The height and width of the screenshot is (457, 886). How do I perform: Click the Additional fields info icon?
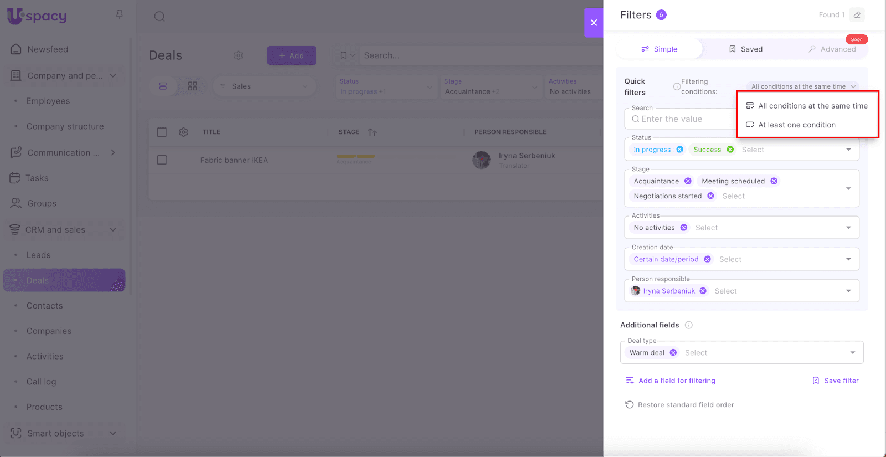[x=689, y=325]
